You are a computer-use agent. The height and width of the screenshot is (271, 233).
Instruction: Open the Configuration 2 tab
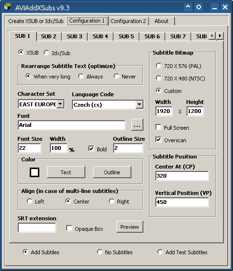128,21
